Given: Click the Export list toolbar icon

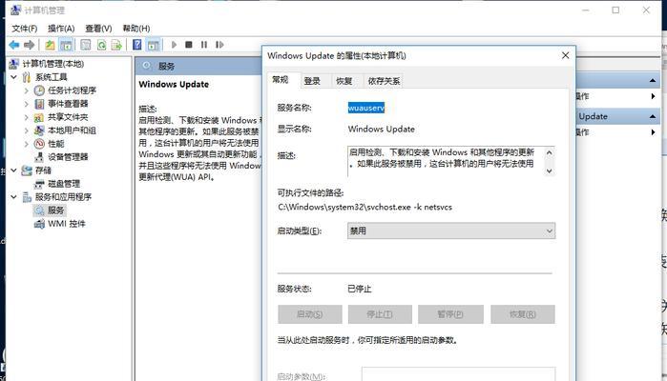Looking at the screenshot, I should [x=116, y=45].
